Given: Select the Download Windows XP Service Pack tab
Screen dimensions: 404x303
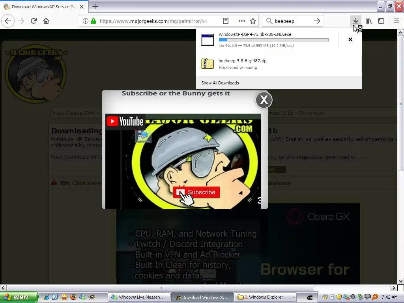Looking at the screenshot, I should (44, 7).
